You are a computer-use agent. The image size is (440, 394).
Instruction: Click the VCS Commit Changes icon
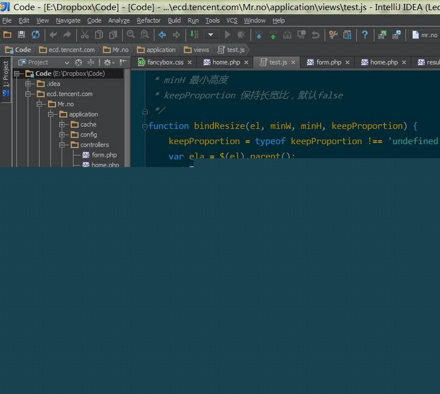pos(273,35)
